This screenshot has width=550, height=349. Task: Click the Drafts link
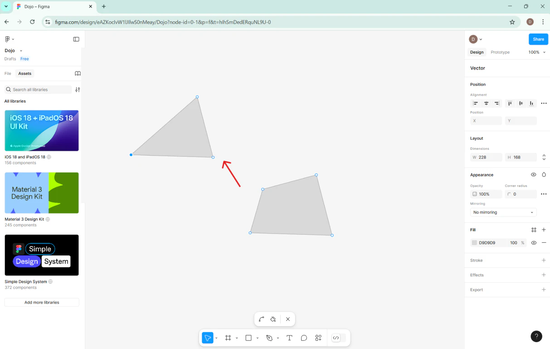[x=10, y=59]
